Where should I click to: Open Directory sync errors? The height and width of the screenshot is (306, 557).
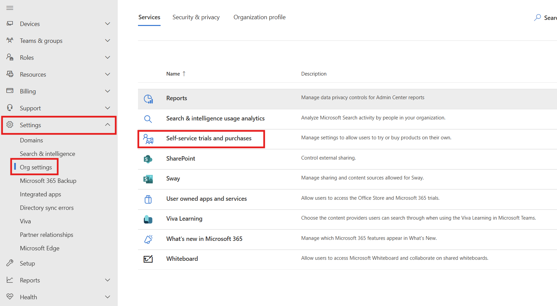tap(47, 208)
